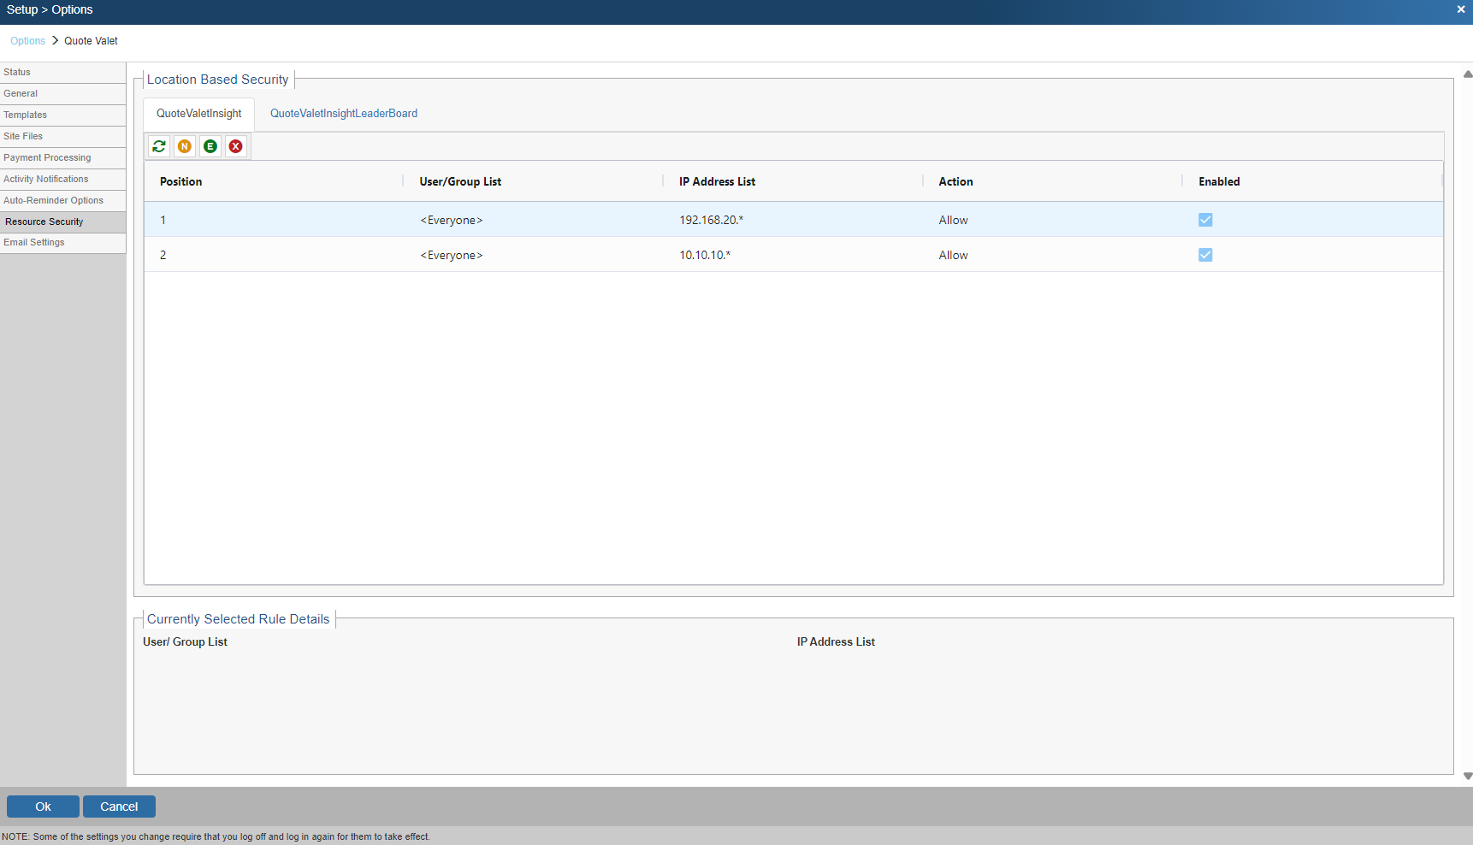Open Email Settings in the sidebar
The height and width of the screenshot is (845, 1473).
pyautogui.click(x=34, y=243)
